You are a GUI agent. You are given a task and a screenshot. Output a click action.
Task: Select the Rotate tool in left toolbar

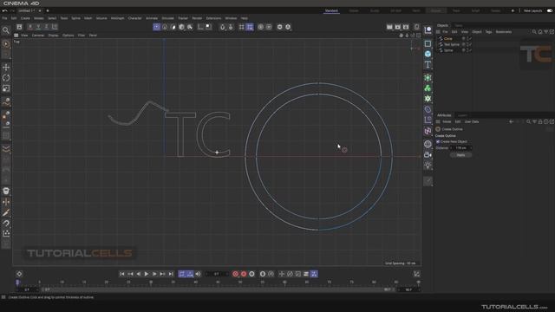coord(6,78)
